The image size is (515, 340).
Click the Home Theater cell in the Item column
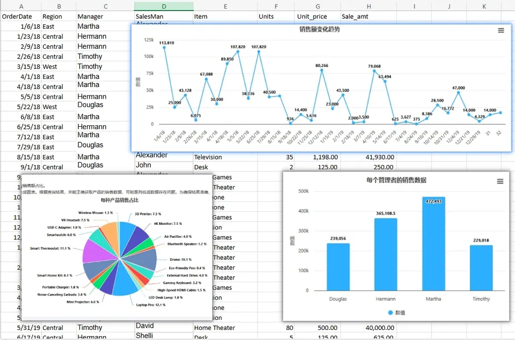216,327
